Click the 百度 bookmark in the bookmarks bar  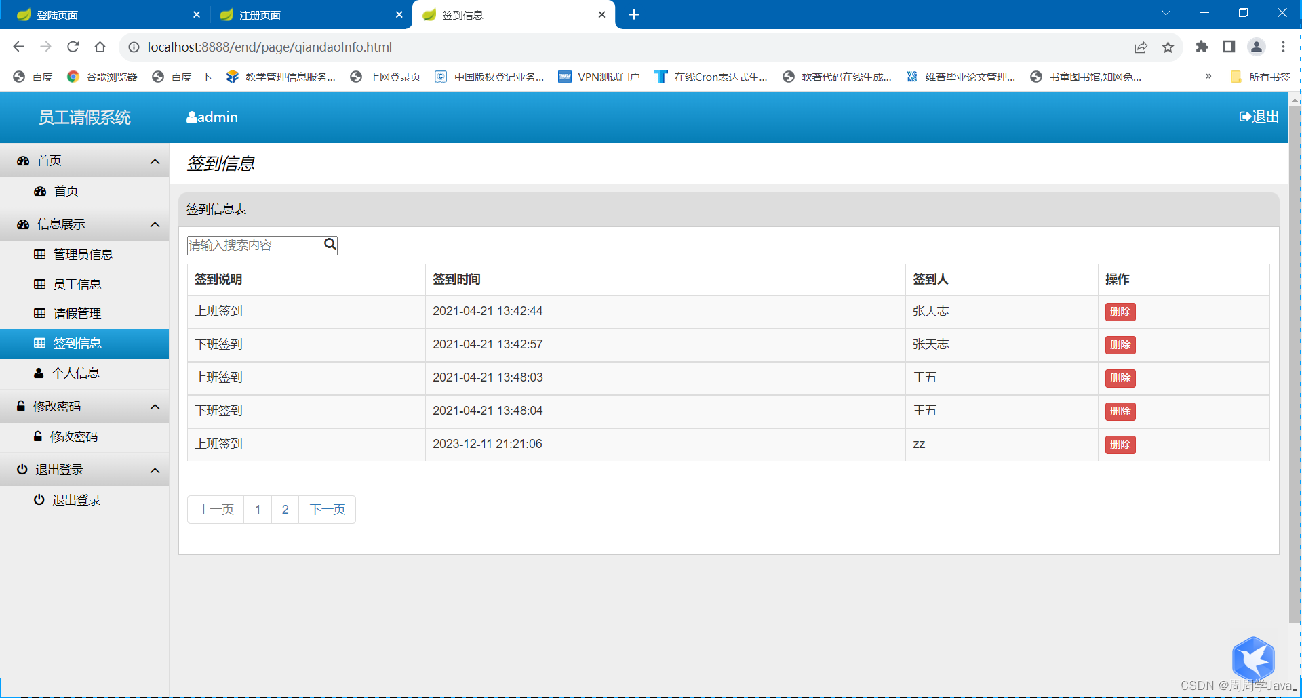(x=33, y=77)
